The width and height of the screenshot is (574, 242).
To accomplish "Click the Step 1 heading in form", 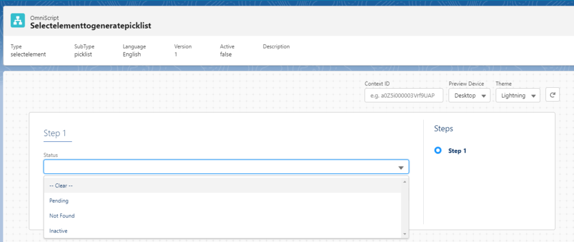I will pyautogui.click(x=55, y=133).
